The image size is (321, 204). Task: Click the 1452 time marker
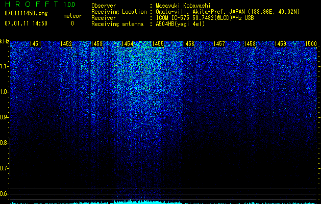[66, 44]
